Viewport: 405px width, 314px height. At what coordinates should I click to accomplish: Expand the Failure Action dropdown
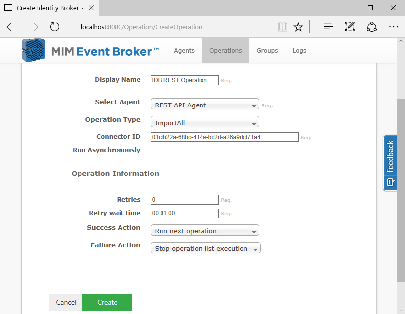point(205,248)
